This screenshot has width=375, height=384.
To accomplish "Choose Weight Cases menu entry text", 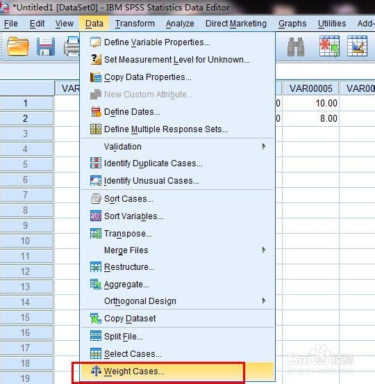I will pos(134,371).
